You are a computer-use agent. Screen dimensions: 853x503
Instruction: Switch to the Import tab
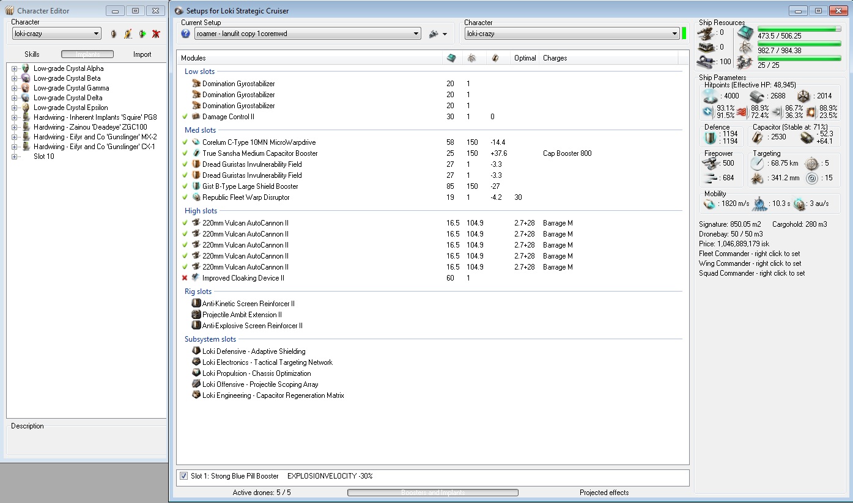142,54
